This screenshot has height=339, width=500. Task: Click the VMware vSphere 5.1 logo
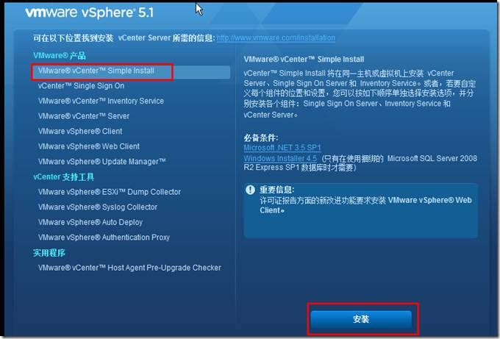[89, 13]
